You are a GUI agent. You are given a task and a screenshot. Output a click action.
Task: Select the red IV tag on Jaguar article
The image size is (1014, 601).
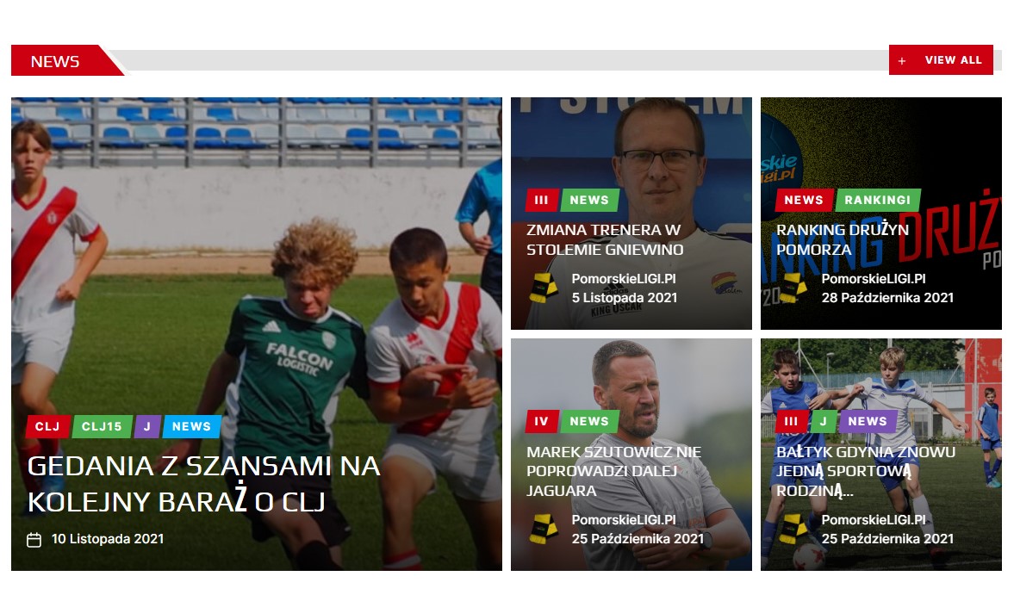point(541,421)
